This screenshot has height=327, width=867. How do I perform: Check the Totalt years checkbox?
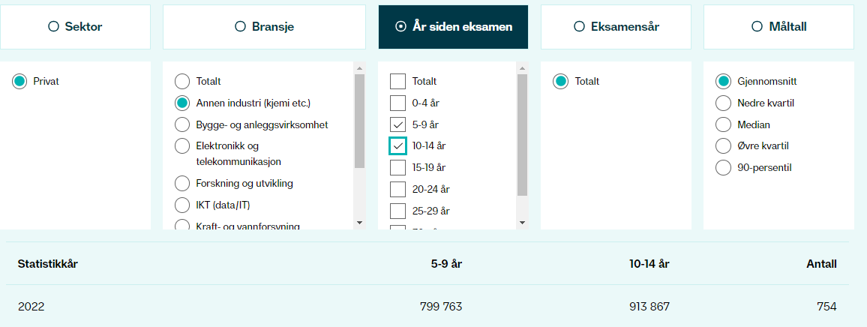(x=398, y=81)
